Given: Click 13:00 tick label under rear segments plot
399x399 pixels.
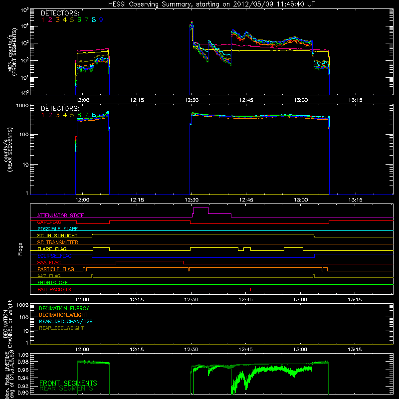Looking at the screenshot, I should (301, 200).
